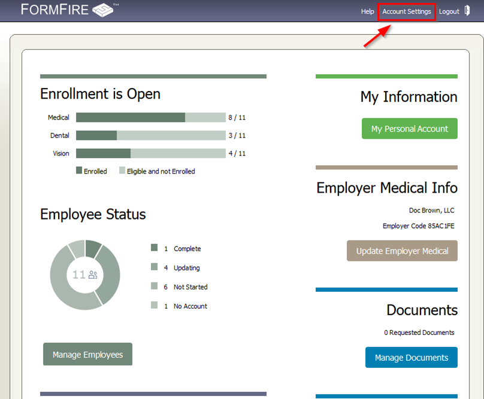Screen dimensions: 484x399
Task: Click 'Employer Code 85AC1FE' text
Action: pos(418,226)
